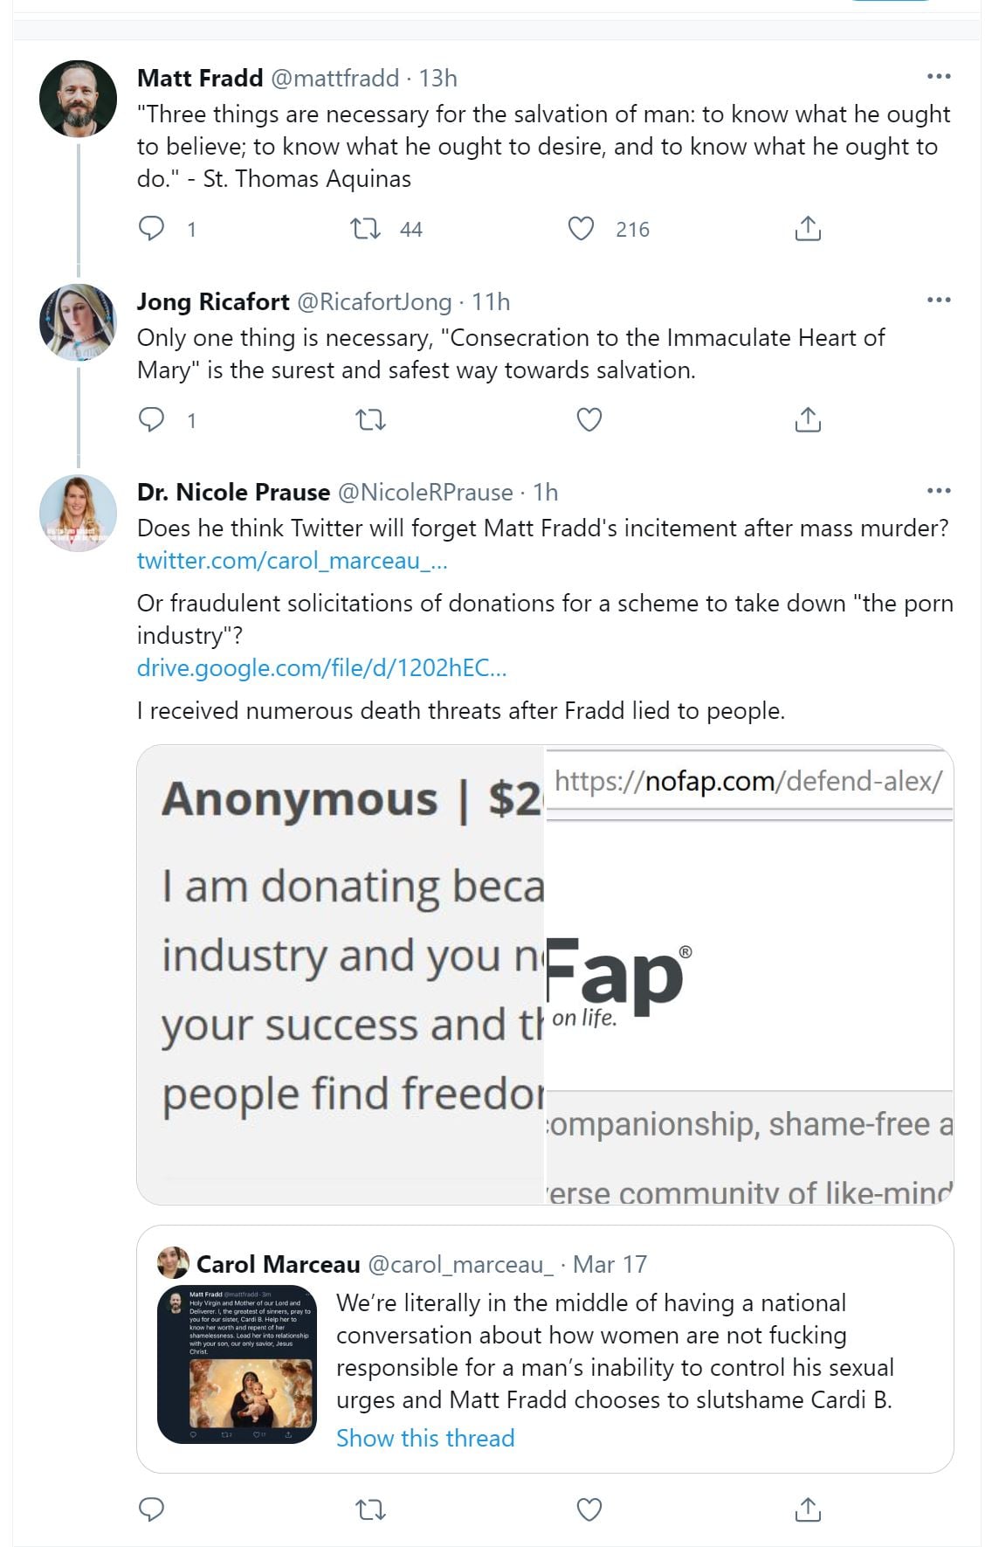This screenshot has height=1547, width=992.
Task: Retweet Matt Fradd's Aquinas quote
Action: pos(365,229)
